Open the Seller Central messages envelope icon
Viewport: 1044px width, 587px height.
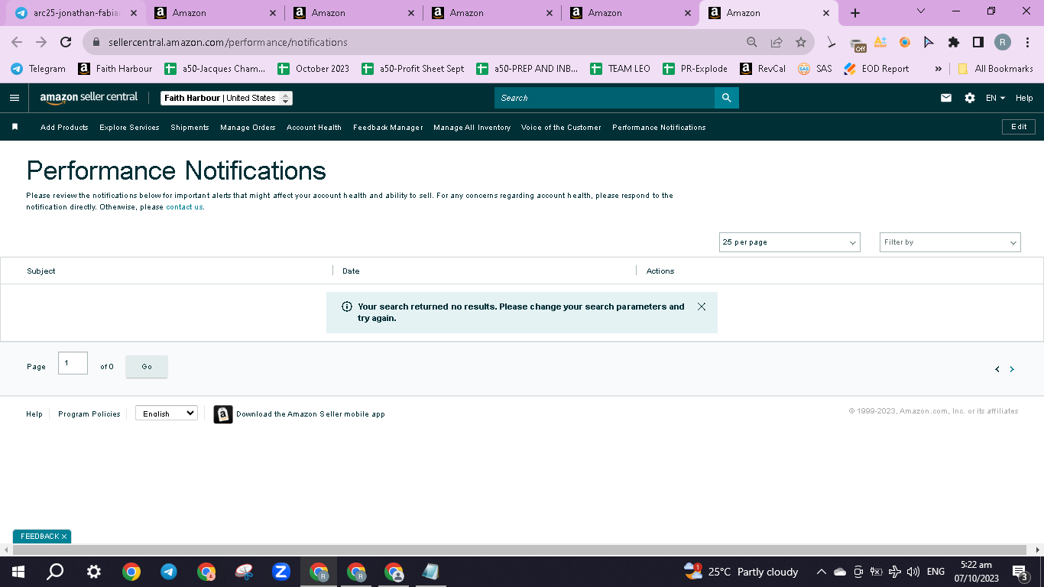(x=946, y=98)
